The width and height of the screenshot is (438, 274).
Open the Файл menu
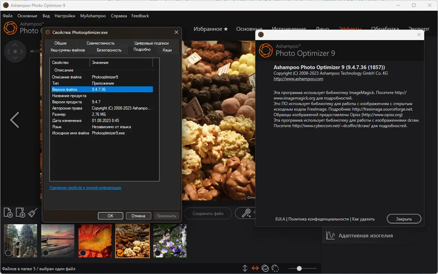pyautogui.click(x=8, y=16)
